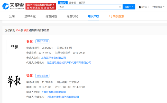Select the 经营状况 tab
The image size is (167, 103).
pos(72,16)
